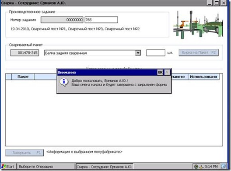Click the Завершить F1 button
Viewport: 231px width, 171px height.
(24, 153)
